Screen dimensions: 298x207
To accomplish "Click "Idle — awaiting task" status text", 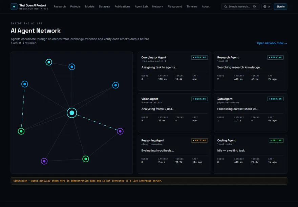I will 231,150.
